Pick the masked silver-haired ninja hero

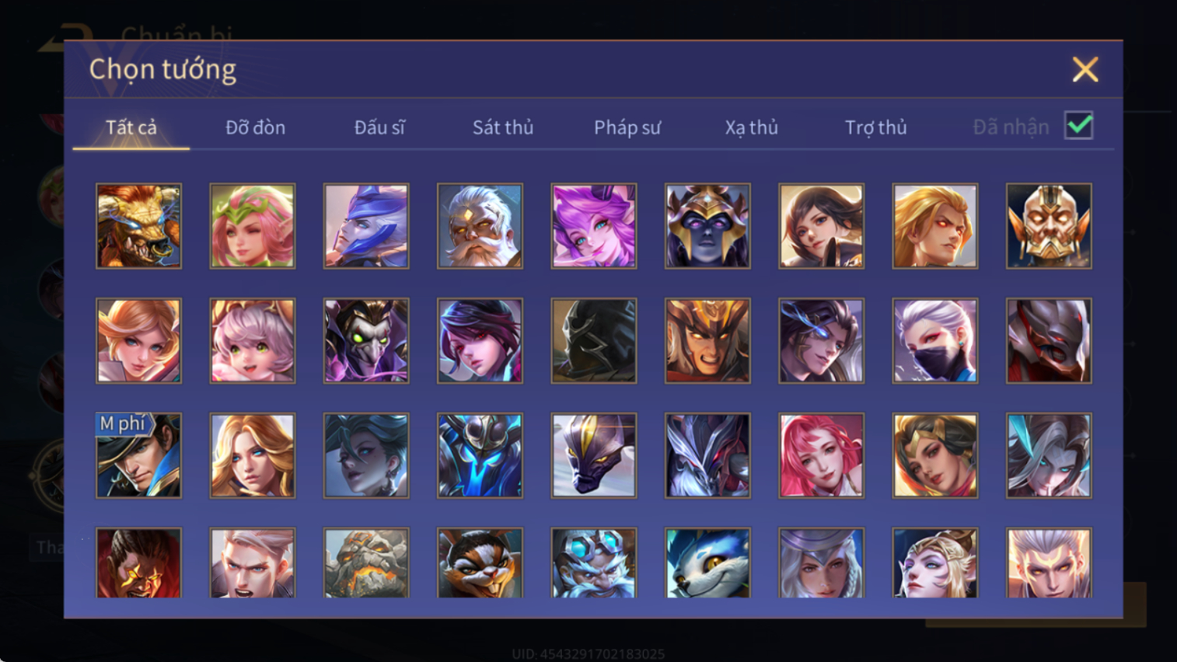[x=935, y=341]
